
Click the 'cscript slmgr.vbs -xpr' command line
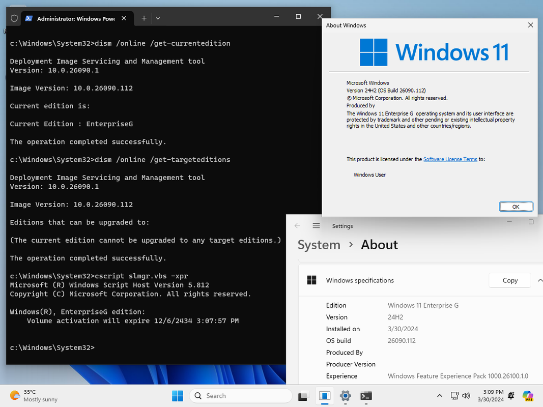click(99, 276)
